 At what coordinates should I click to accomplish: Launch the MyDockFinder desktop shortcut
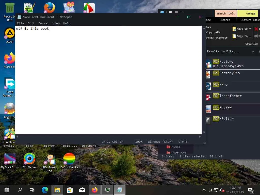click(x=10, y=161)
